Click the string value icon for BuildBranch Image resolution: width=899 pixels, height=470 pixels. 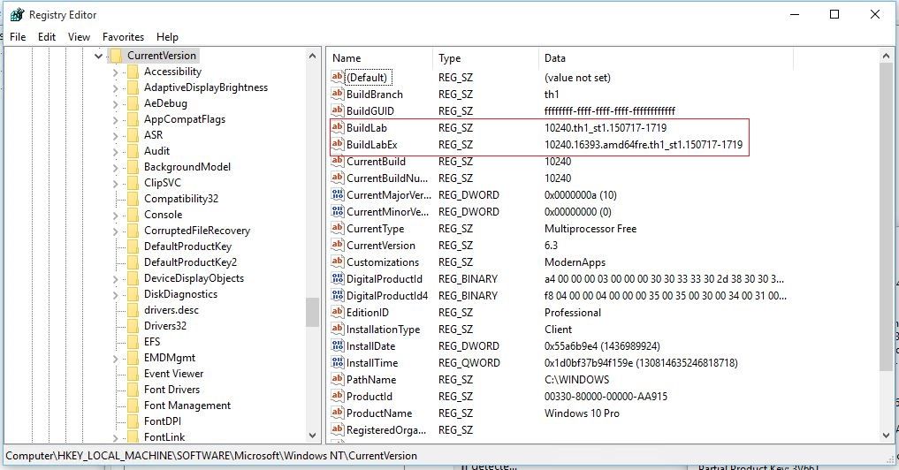[338, 94]
